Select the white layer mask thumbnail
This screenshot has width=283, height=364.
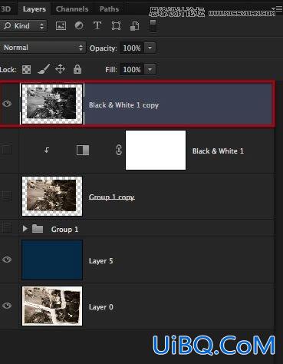[x=156, y=150]
